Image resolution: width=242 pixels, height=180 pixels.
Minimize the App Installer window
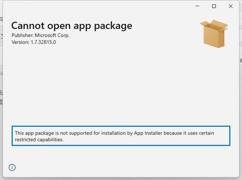(197, 6)
